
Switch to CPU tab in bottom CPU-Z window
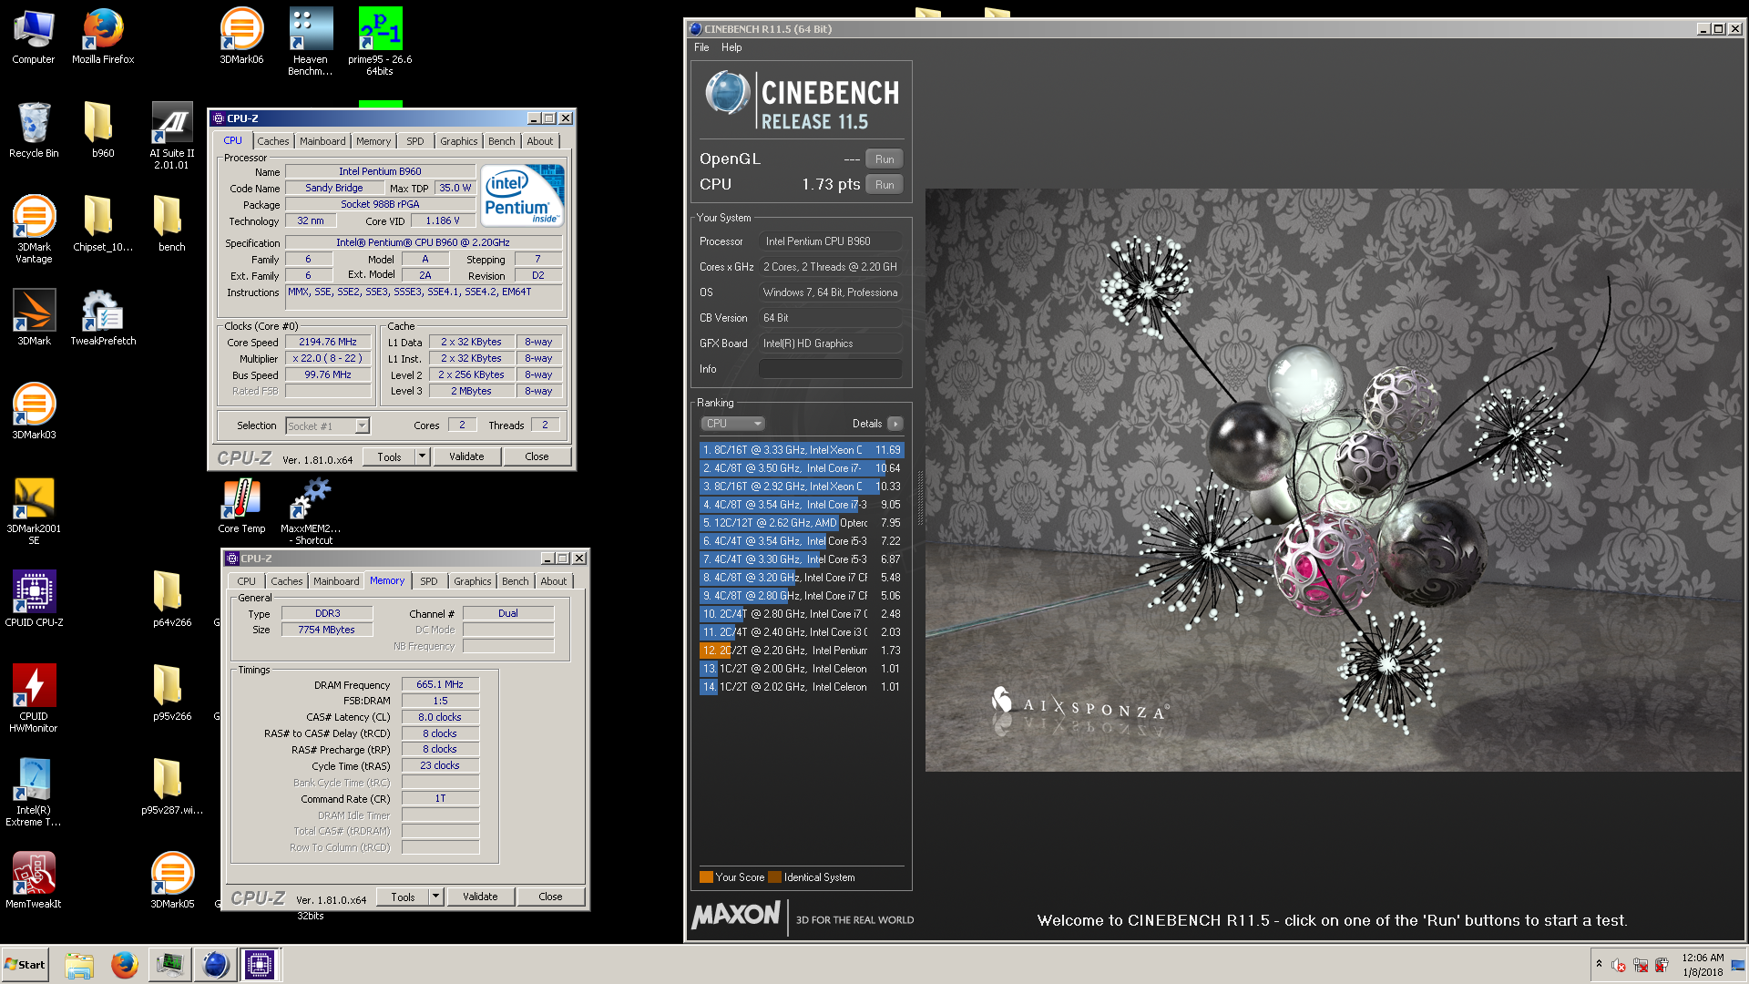coord(246,581)
